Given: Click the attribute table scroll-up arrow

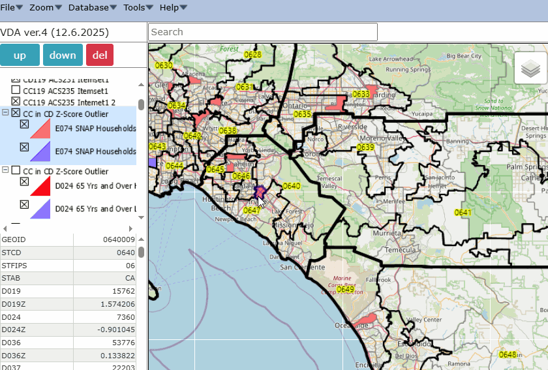Looking at the screenshot, I should pyautogui.click(x=141, y=239).
